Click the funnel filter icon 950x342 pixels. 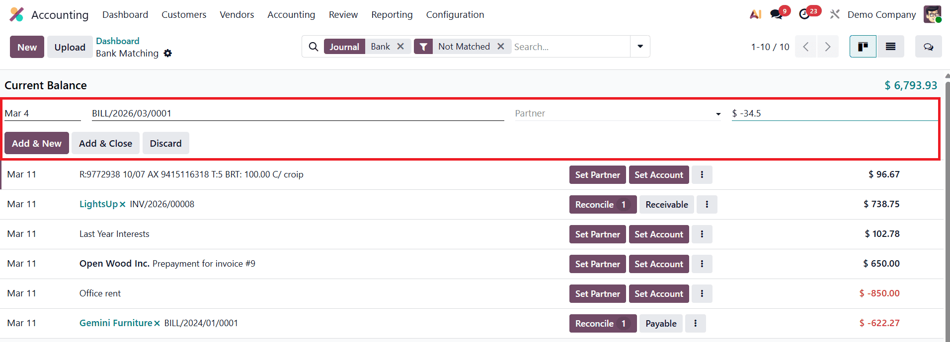click(x=423, y=47)
